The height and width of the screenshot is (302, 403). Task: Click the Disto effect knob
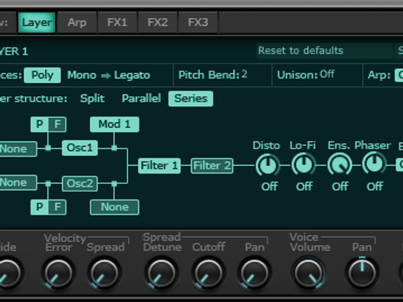pyautogui.click(x=267, y=165)
